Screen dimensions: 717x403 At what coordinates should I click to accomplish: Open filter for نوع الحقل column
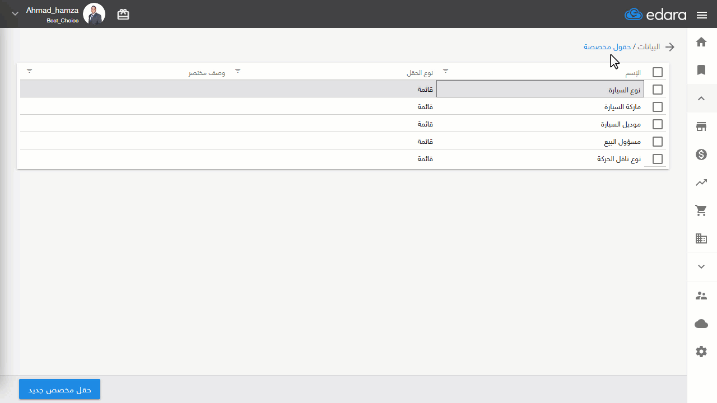[238, 71]
